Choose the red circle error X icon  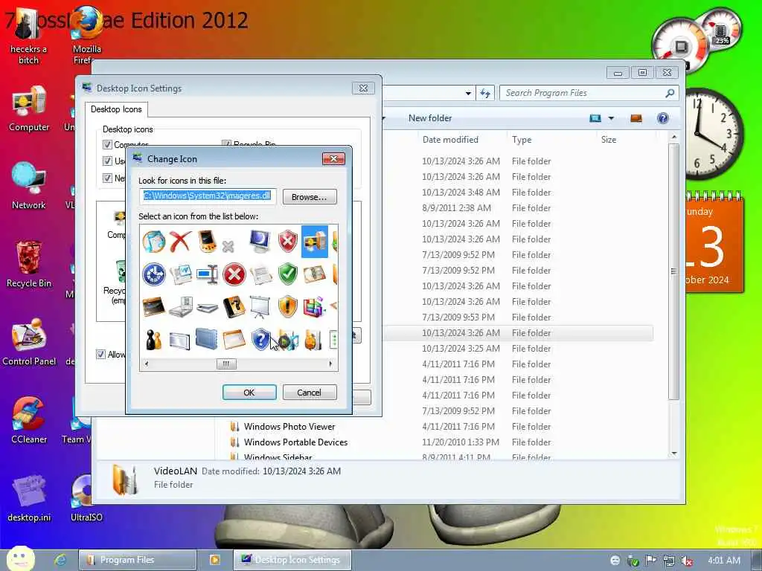tap(234, 275)
